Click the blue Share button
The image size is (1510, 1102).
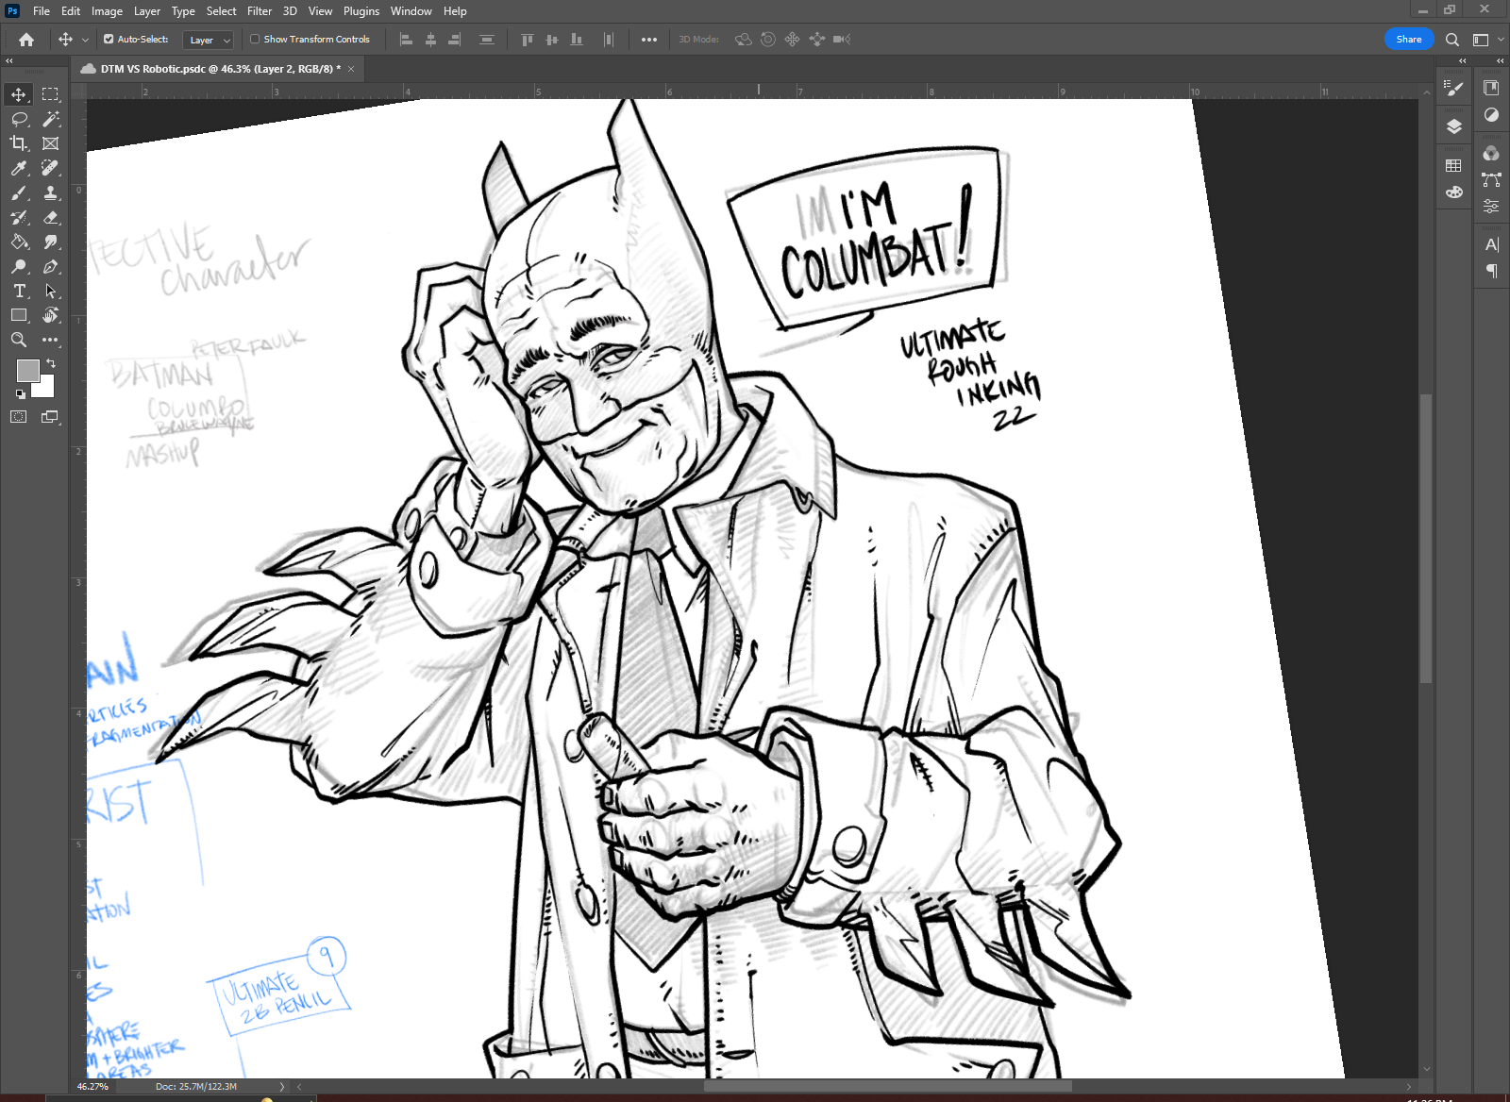[x=1409, y=40]
